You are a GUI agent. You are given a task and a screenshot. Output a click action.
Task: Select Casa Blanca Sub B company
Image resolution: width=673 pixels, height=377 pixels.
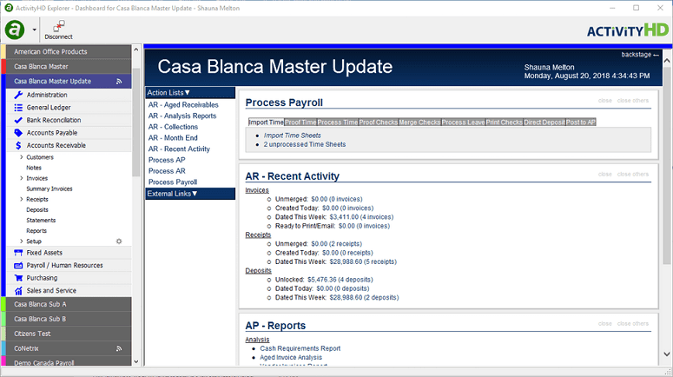tap(69, 319)
